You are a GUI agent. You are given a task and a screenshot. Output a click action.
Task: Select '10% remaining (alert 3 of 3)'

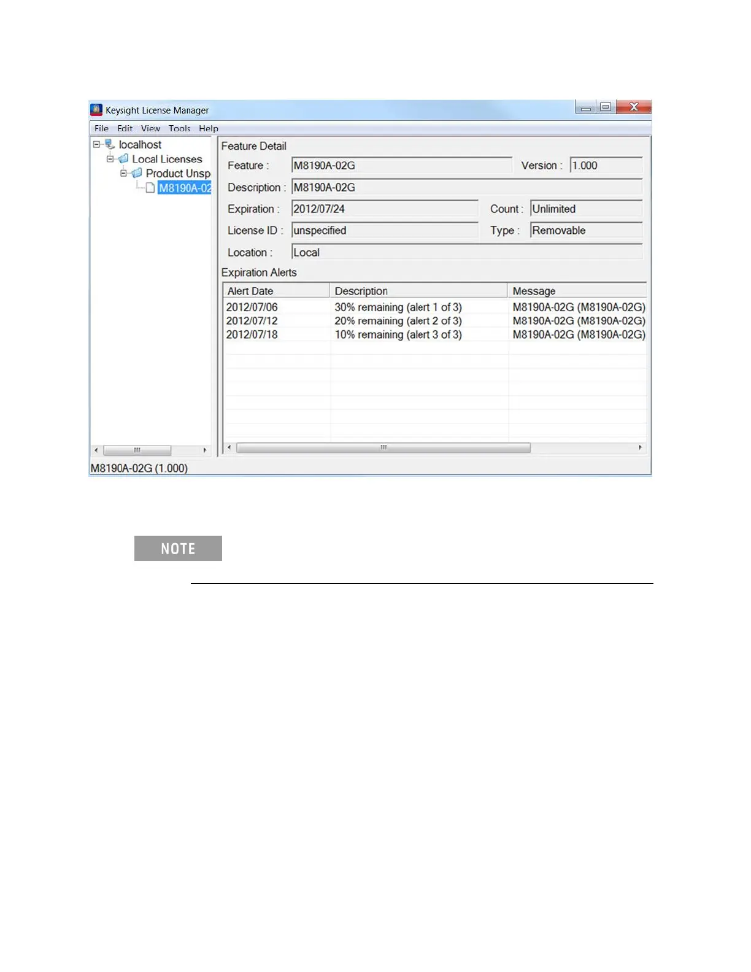click(398, 334)
